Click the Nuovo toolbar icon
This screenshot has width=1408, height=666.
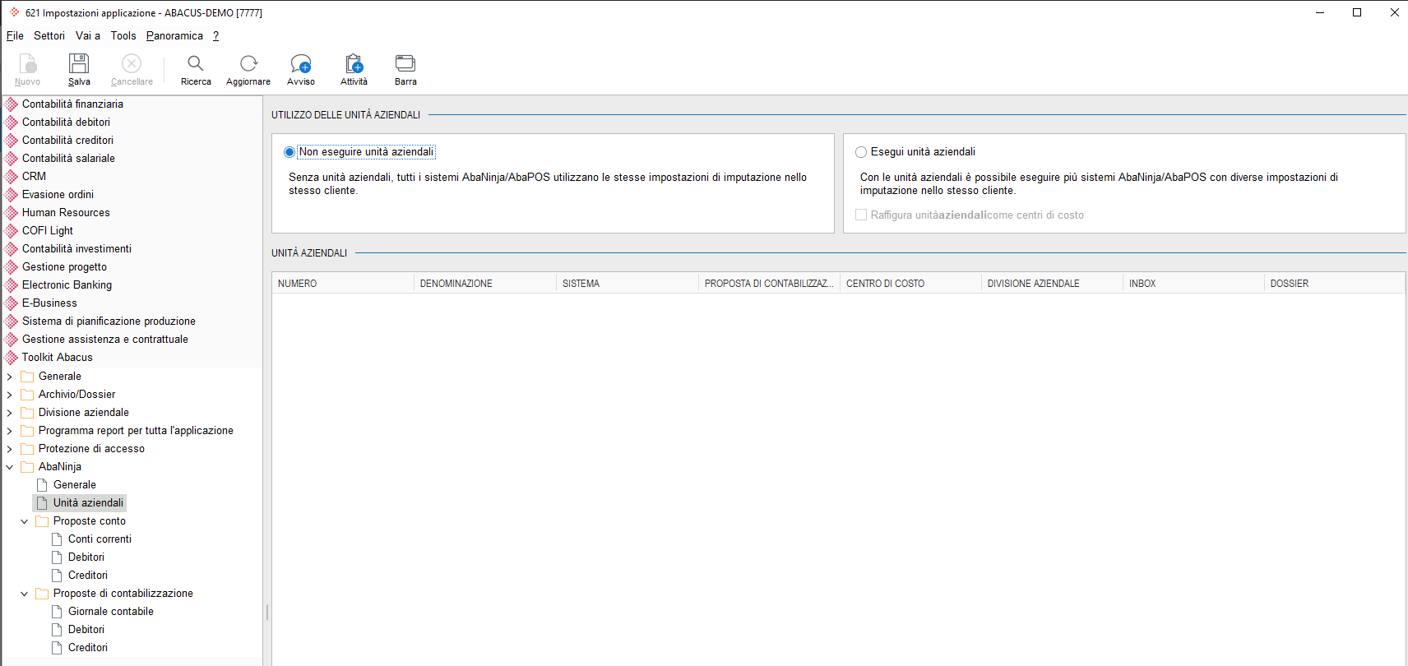27,69
